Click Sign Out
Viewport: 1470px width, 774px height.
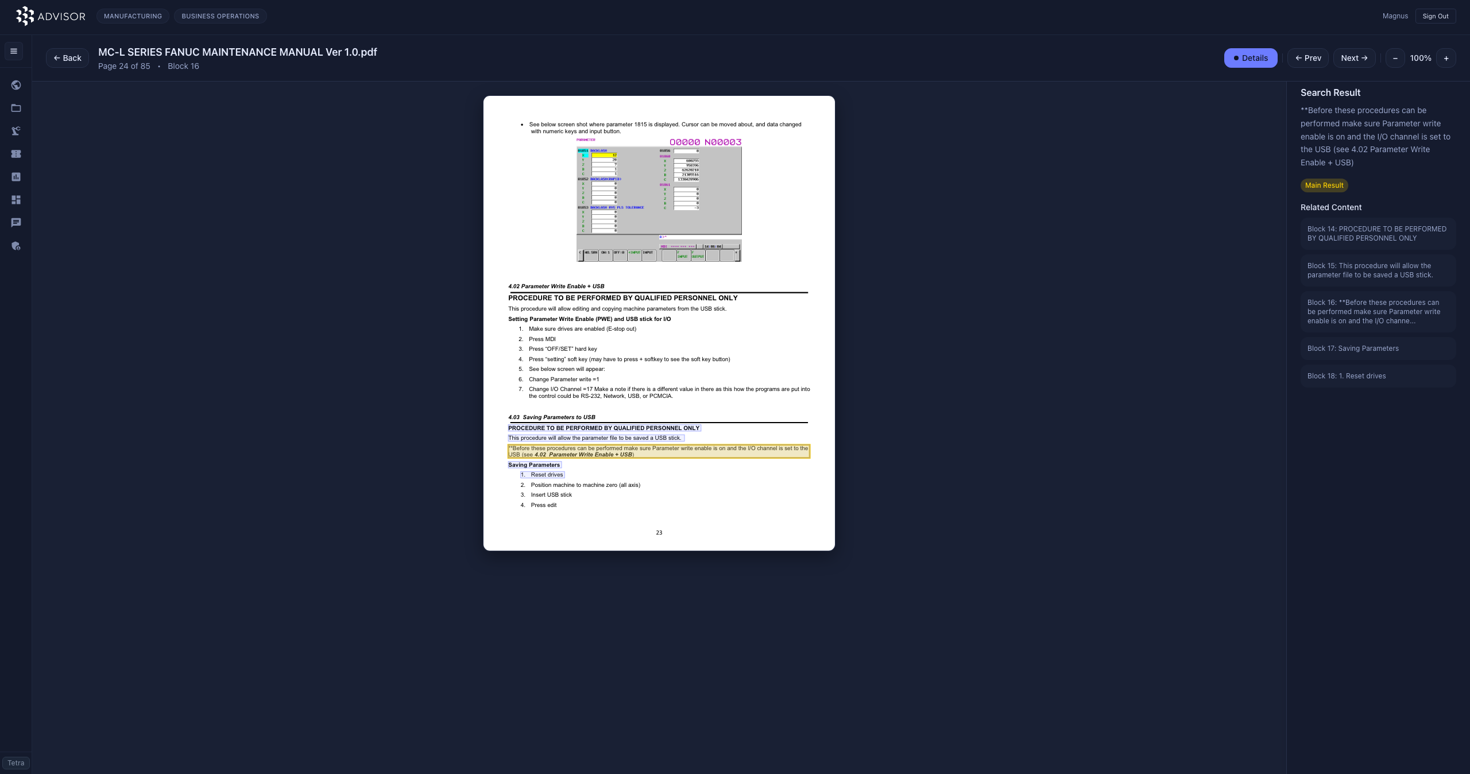coord(1435,16)
